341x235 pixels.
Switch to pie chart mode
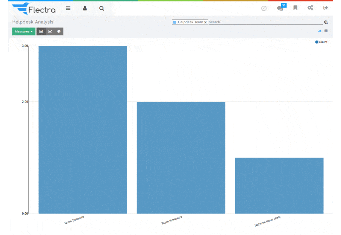(59, 31)
